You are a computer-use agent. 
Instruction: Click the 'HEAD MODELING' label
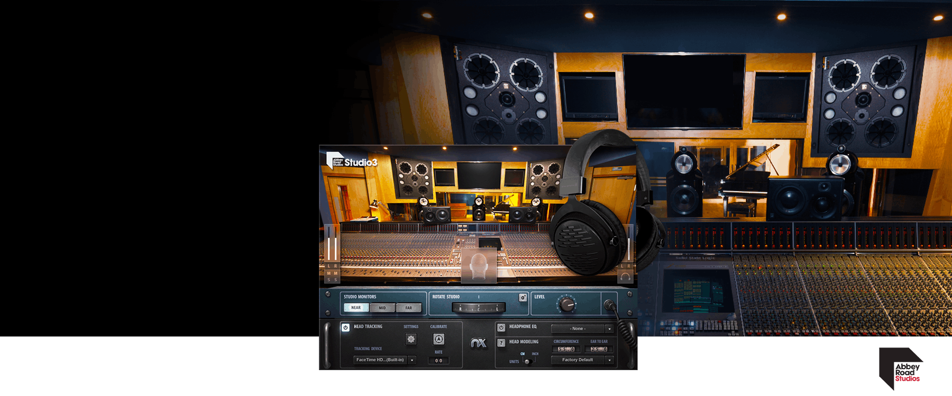524,342
